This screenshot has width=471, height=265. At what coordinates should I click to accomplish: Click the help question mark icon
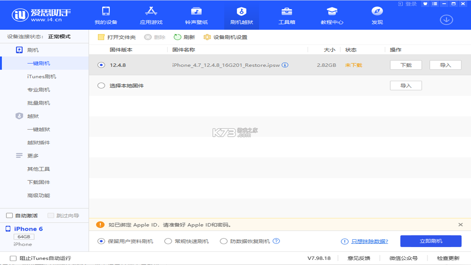pos(276,241)
